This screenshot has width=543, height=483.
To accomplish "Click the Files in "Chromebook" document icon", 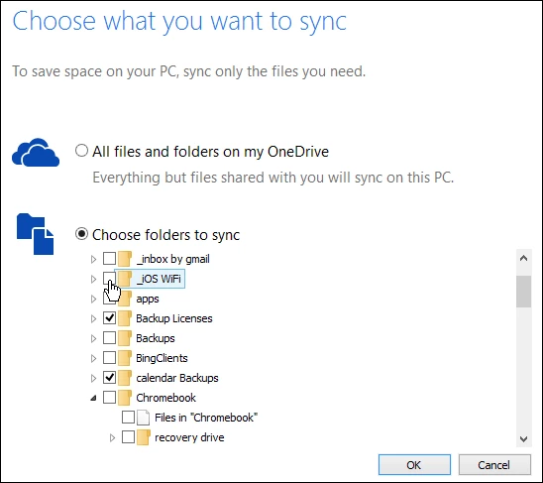I will [x=143, y=418].
